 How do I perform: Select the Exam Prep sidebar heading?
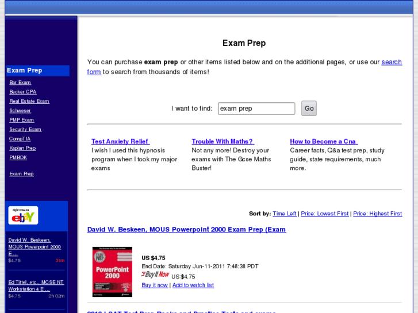pyautogui.click(x=38, y=71)
